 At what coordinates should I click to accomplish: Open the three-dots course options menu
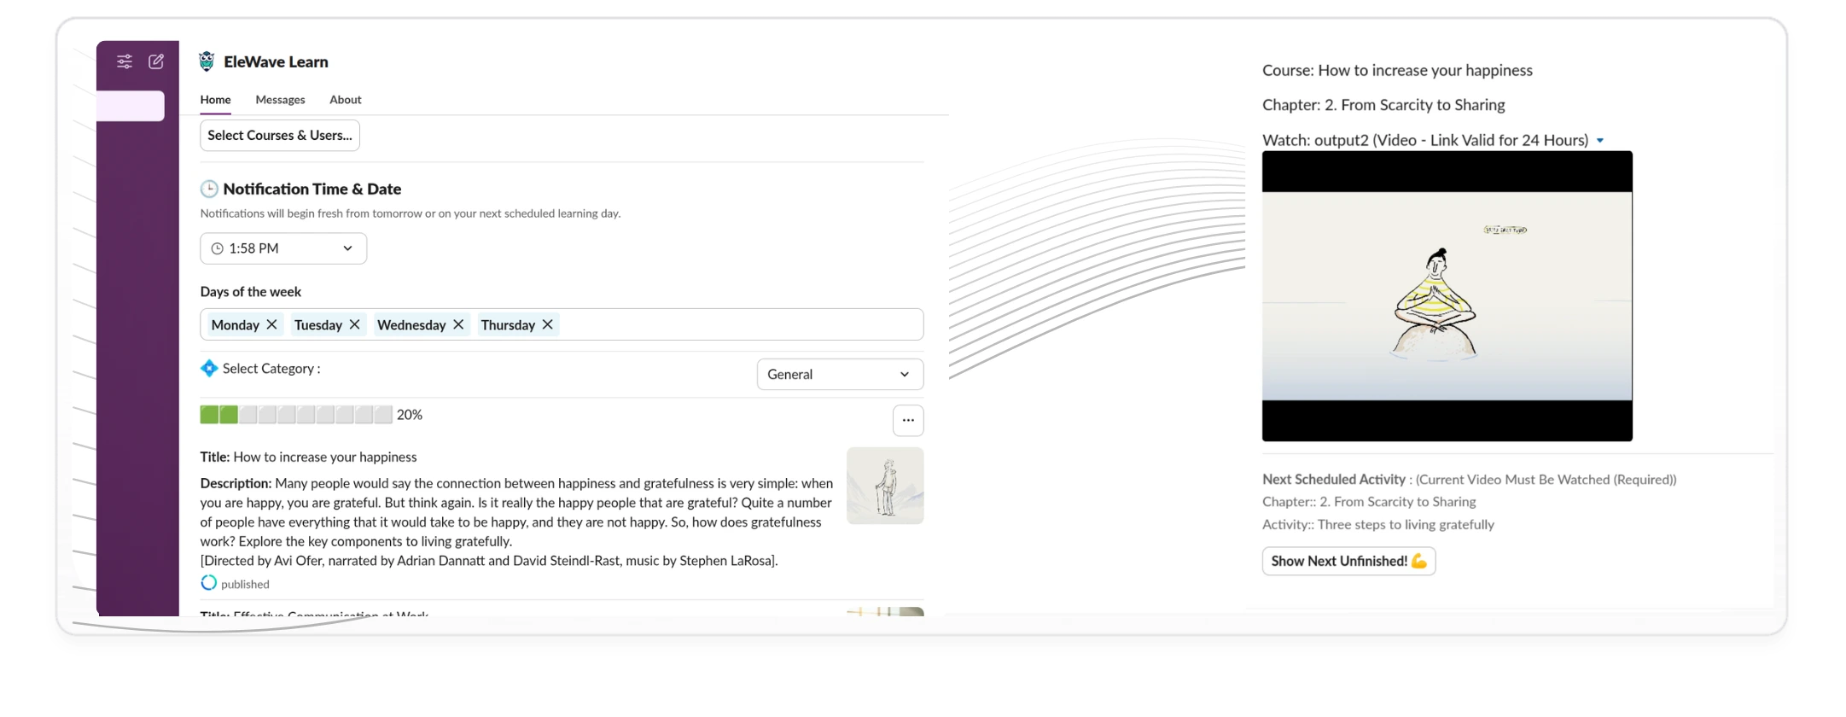pos(908,420)
